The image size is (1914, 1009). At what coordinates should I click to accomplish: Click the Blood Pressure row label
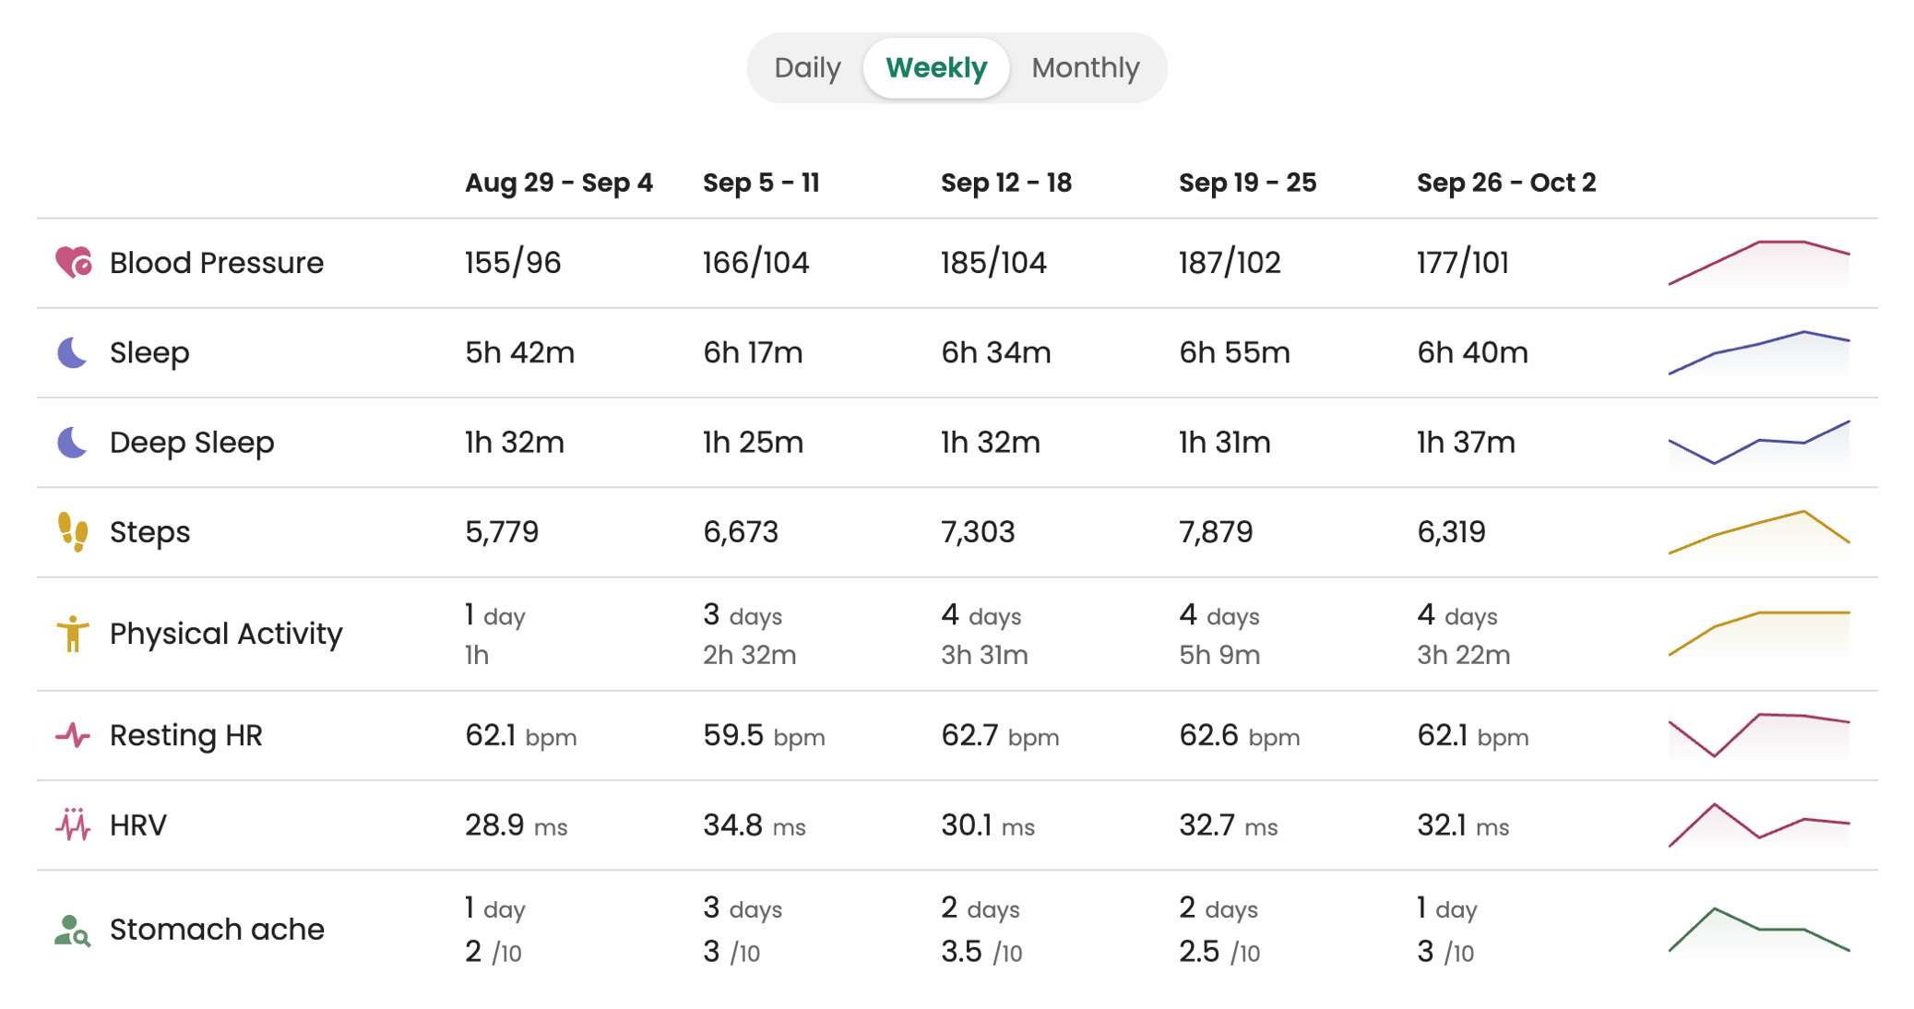point(216,262)
